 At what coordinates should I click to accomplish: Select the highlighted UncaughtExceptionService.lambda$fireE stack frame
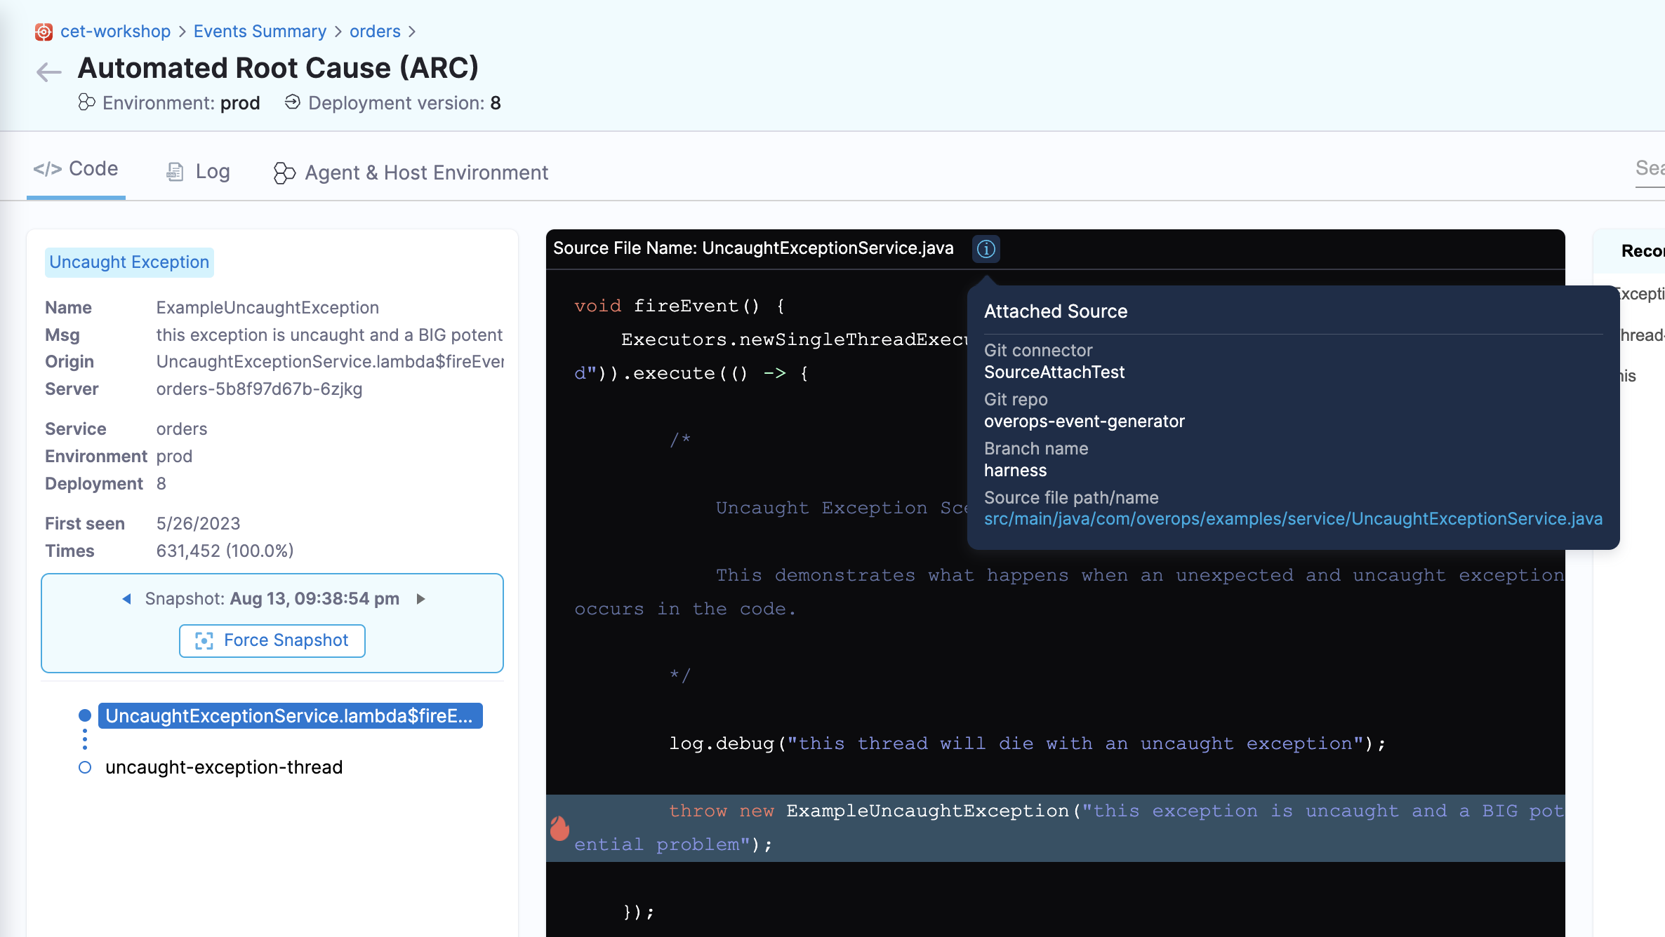coord(290,715)
